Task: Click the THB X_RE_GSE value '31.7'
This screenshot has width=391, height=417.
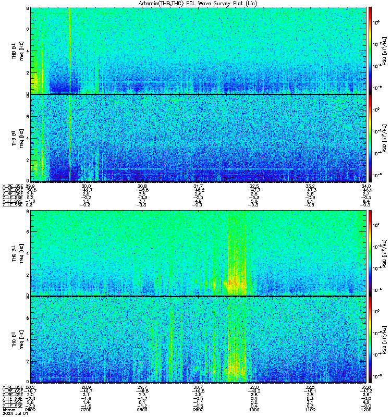Action: coord(198,186)
